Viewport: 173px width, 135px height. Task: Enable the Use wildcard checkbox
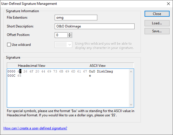[x=9, y=45]
